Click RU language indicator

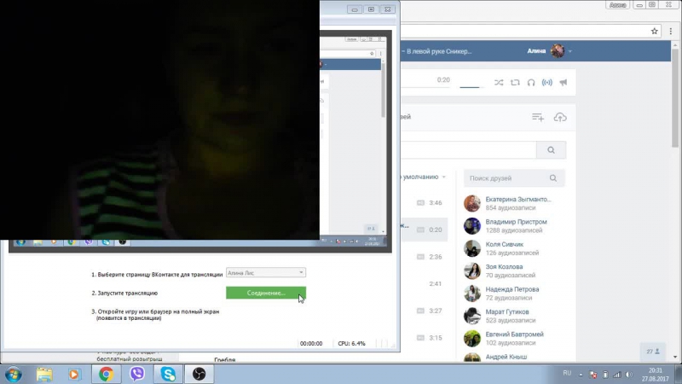click(x=567, y=373)
